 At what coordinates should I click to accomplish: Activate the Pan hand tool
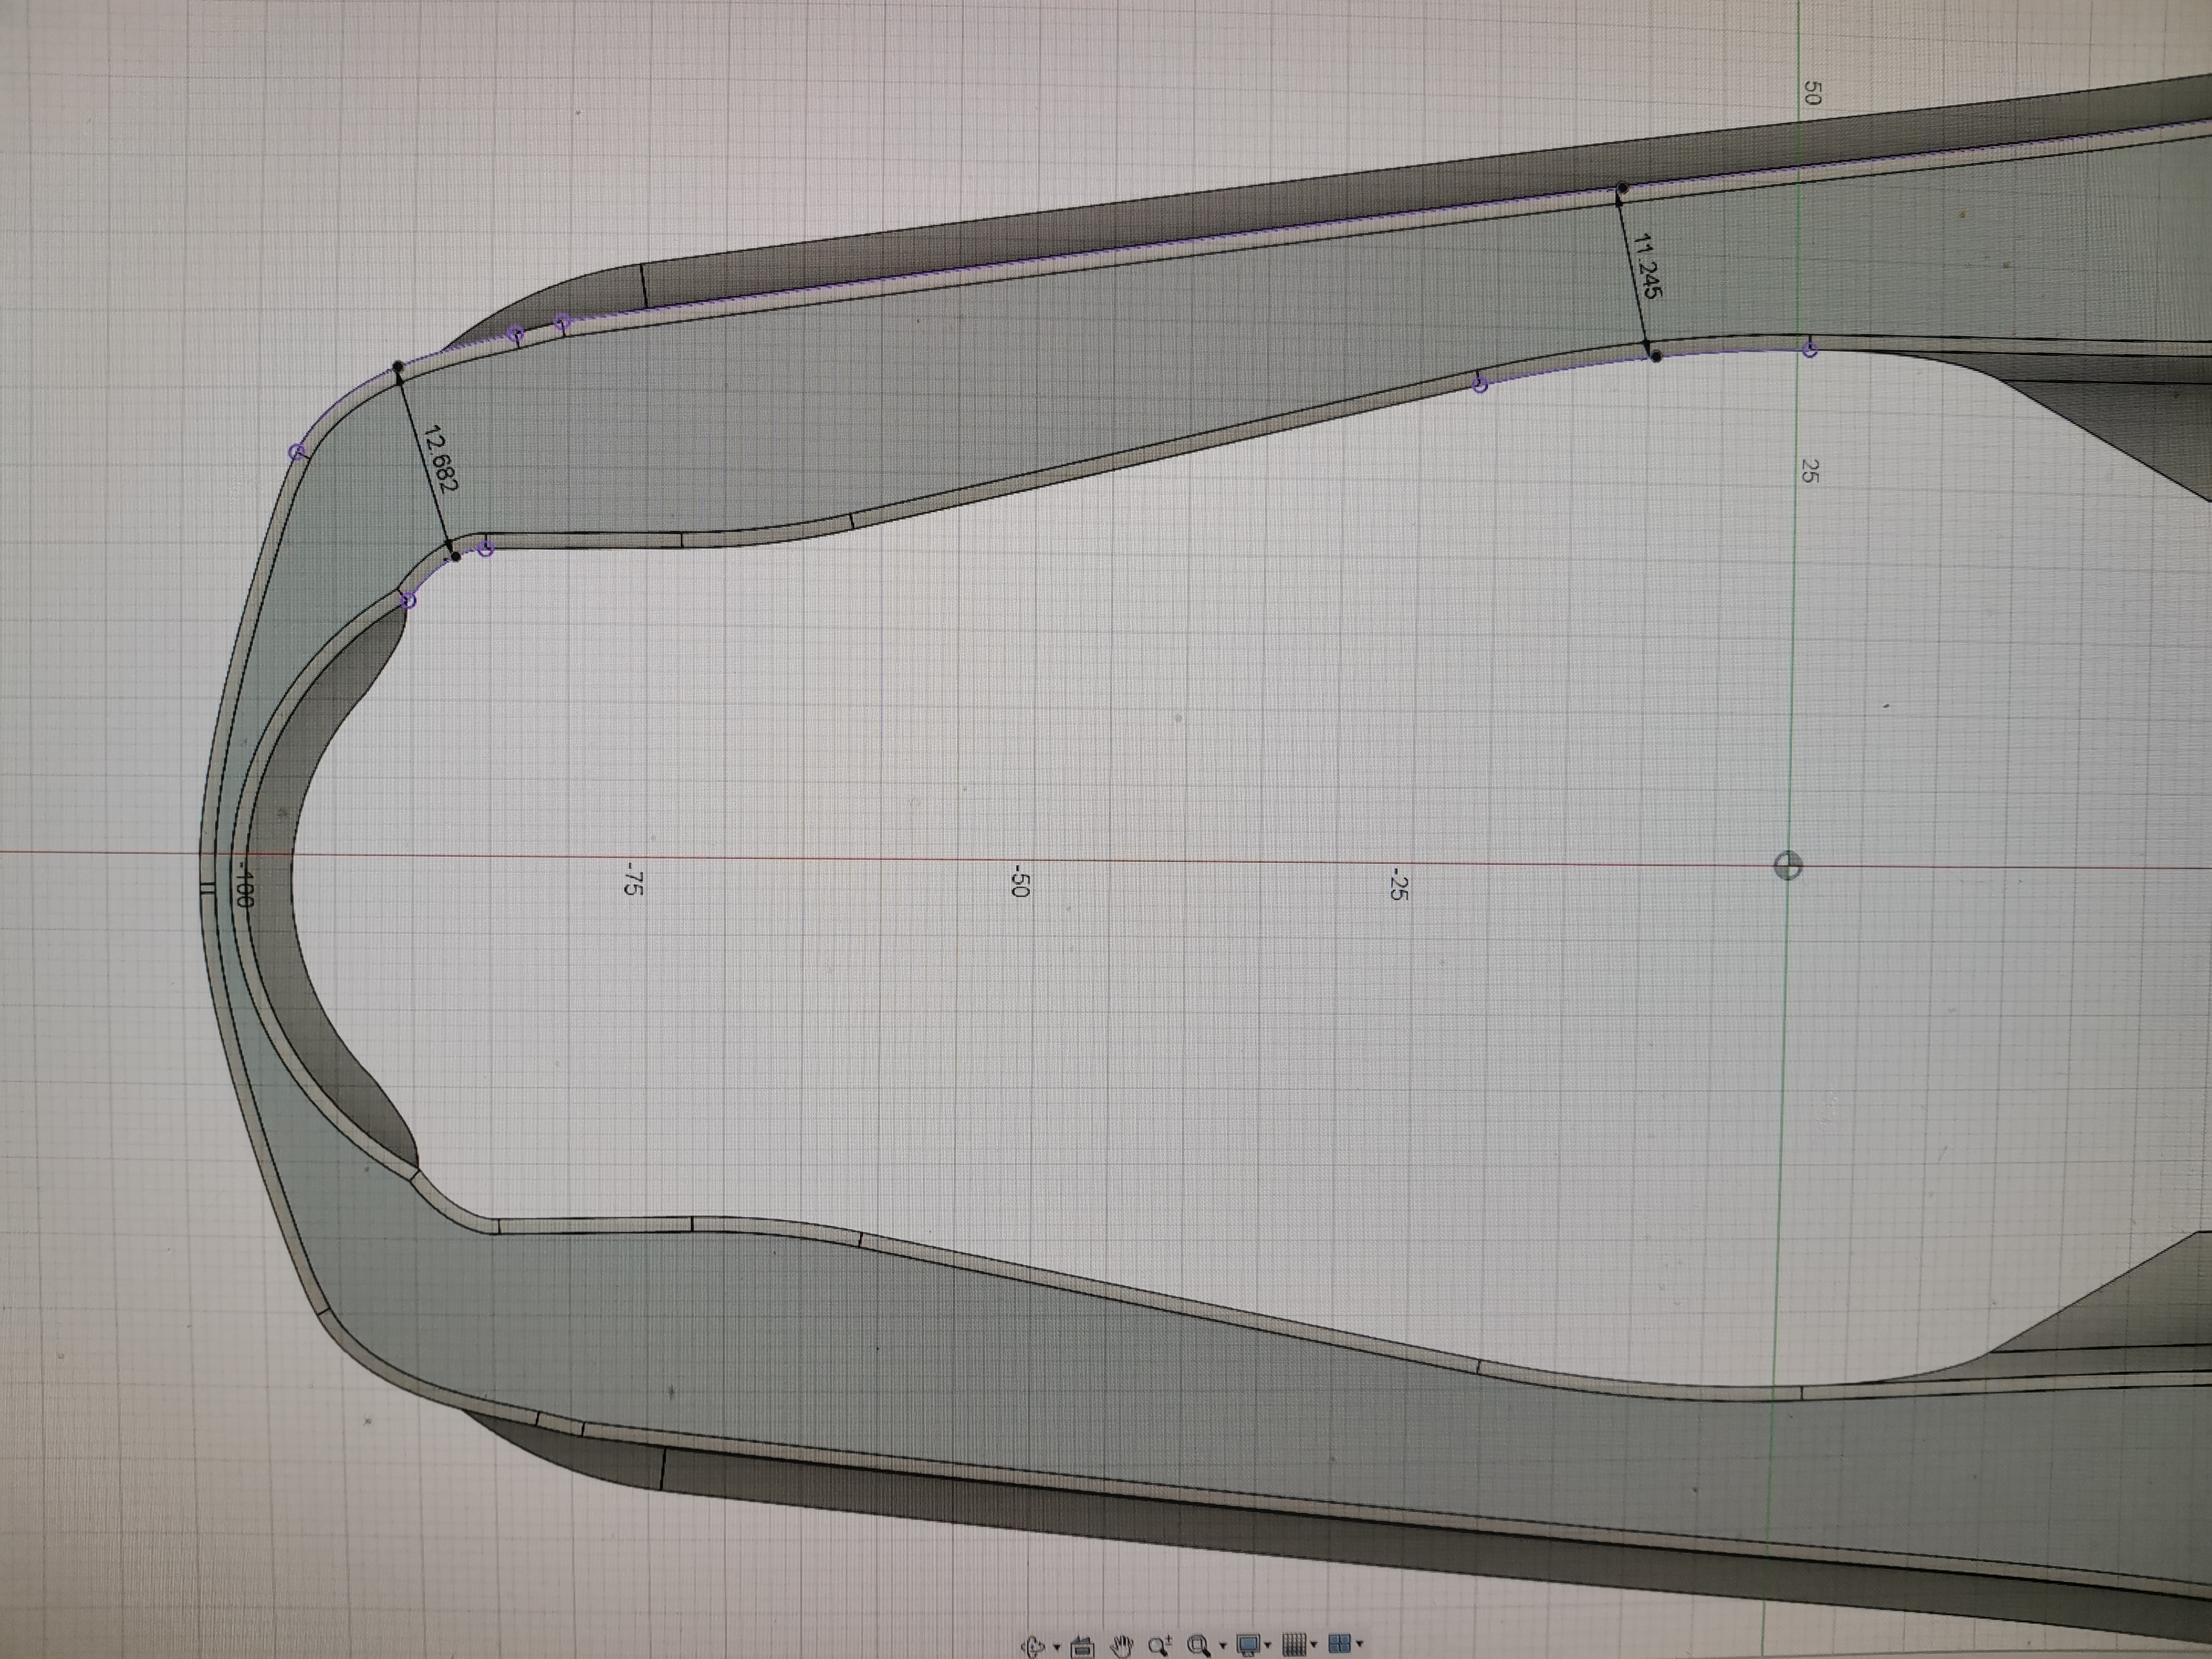pos(1122,1647)
